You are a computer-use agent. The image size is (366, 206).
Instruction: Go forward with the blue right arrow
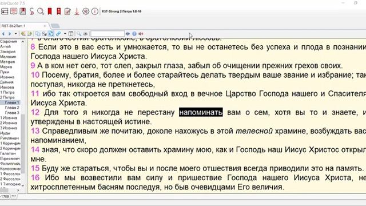(10, 34)
